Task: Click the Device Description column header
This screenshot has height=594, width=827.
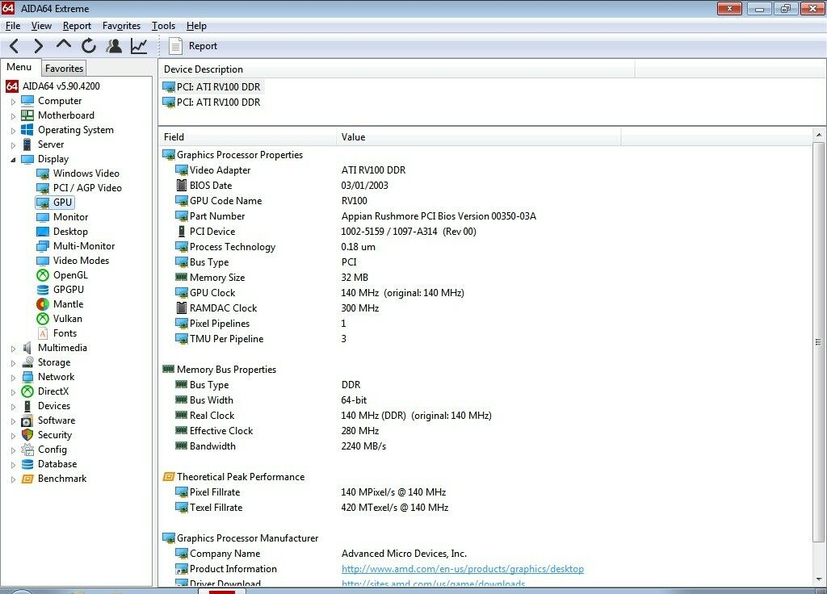Action: coord(397,69)
